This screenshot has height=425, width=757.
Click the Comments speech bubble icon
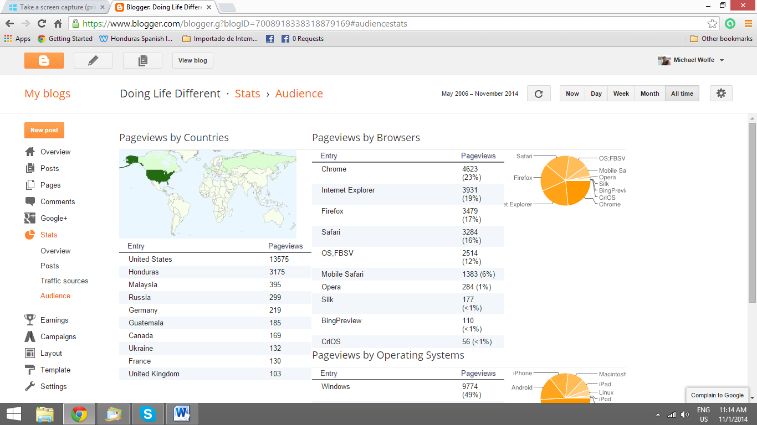coord(30,201)
